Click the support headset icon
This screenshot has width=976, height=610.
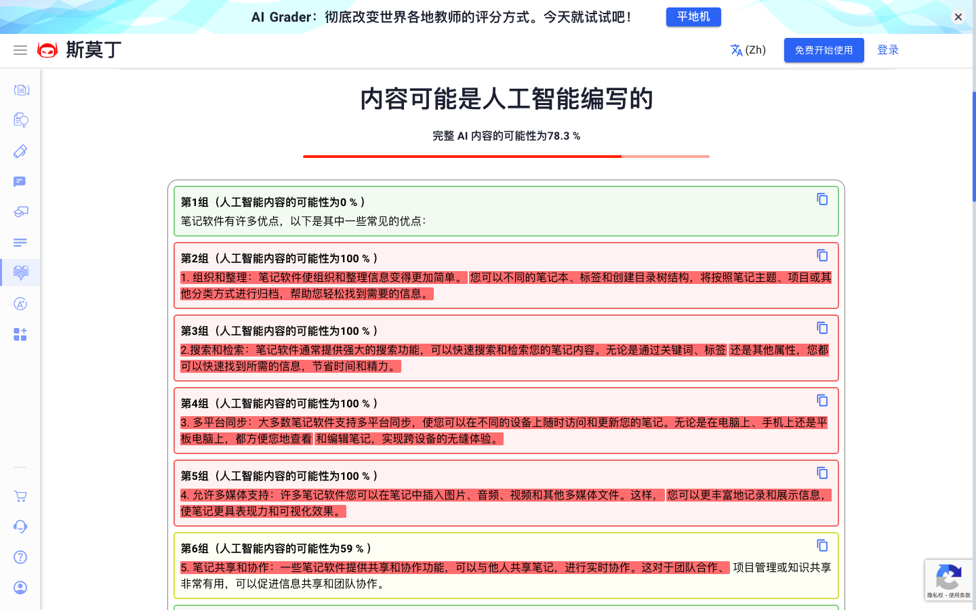point(20,526)
